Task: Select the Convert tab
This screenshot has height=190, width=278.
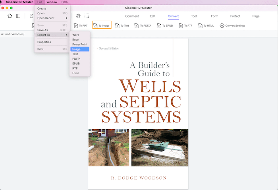Action: pos(173,16)
